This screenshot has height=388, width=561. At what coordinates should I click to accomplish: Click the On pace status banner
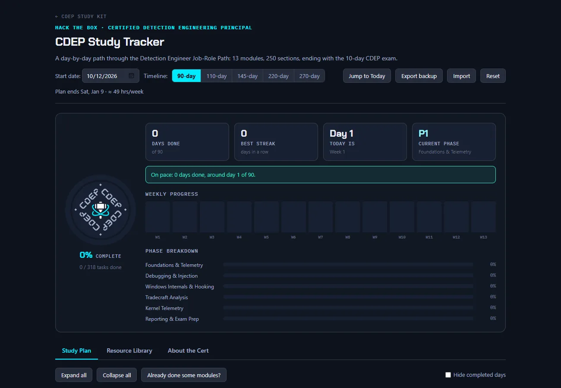(321, 175)
